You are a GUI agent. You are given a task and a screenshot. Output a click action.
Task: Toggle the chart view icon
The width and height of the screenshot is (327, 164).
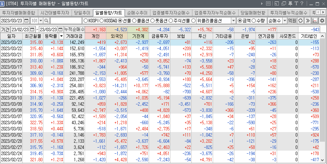[x=315, y=21]
